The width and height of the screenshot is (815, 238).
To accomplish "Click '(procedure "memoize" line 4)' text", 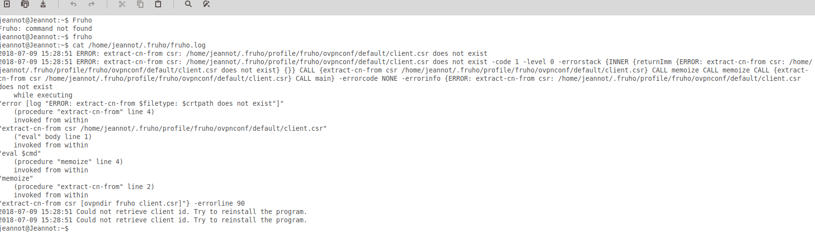I will click(69, 162).
